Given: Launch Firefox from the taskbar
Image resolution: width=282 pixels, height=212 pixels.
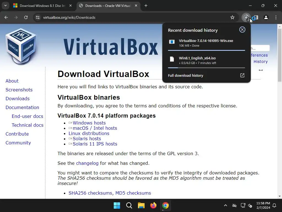Looking at the screenshot, I should tap(153, 205).
